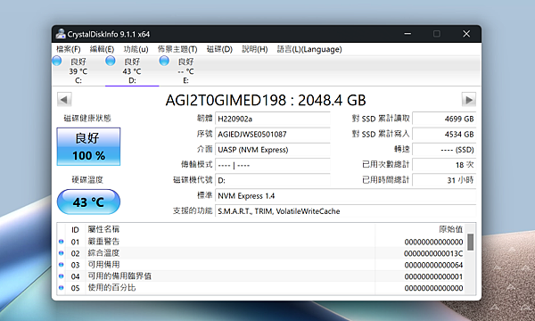Go to next disk with right arrow
Viewport: 535px width, 321px height.
[469, 100]
